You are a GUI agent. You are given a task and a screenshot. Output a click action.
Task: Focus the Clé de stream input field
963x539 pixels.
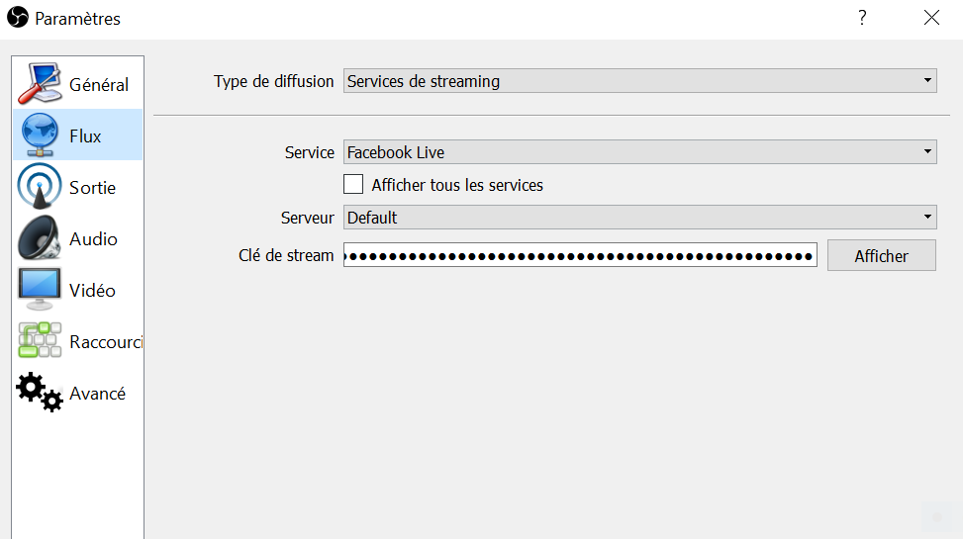point(580,255)
